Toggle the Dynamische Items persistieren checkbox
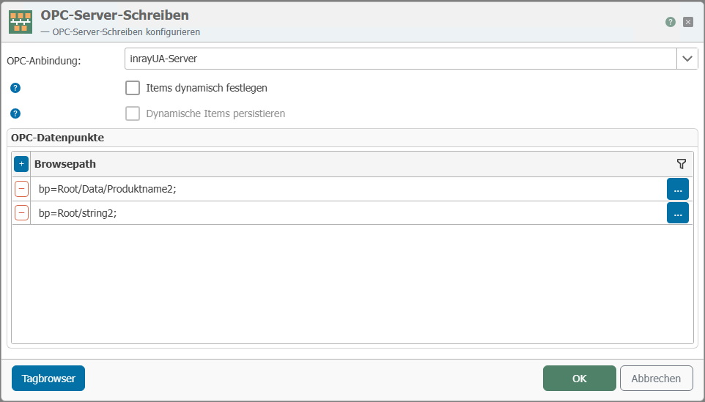The width and height of the screenshot is (705, 402). point(133,113)
